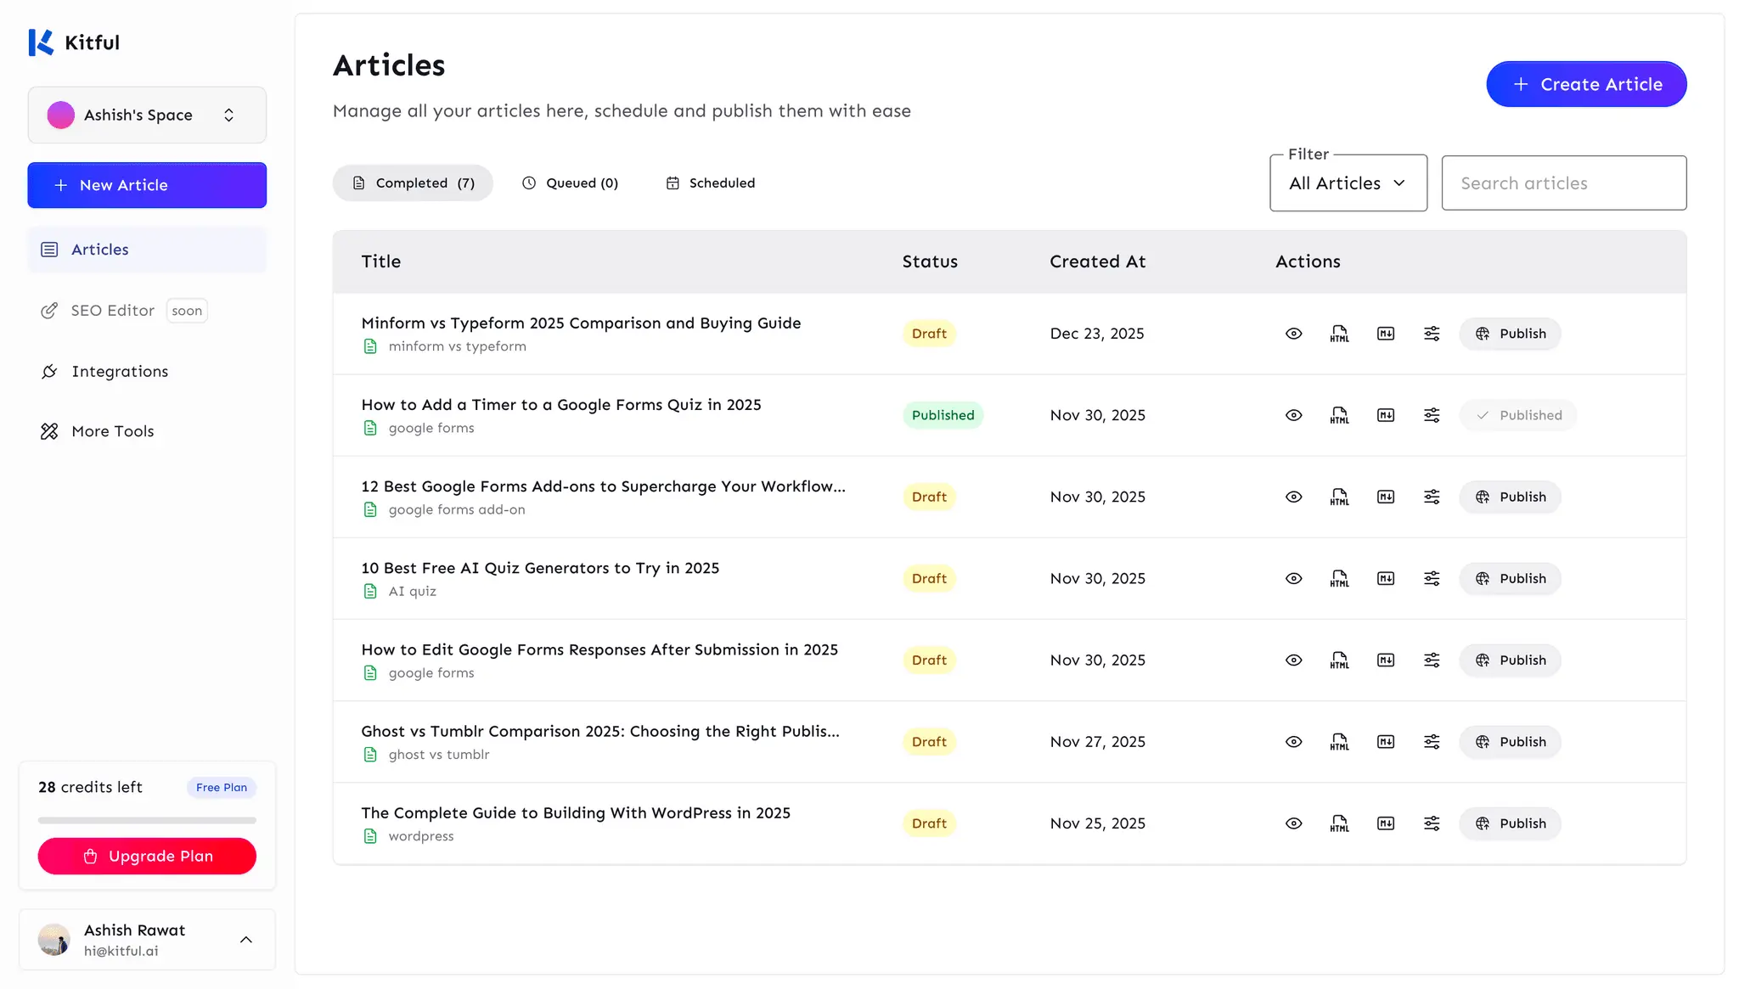Export Ghost vs Tumblr article as HTML
This screenshot has width=1739, height=989.
pyautogui.click(x=1339, y=741)
